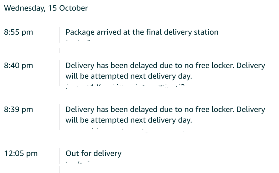Click 'will be attempted next delivery day' at 8:39 pm
Image resolution: width=279 pixels, height=173 pixels.
tap(129, 120)
